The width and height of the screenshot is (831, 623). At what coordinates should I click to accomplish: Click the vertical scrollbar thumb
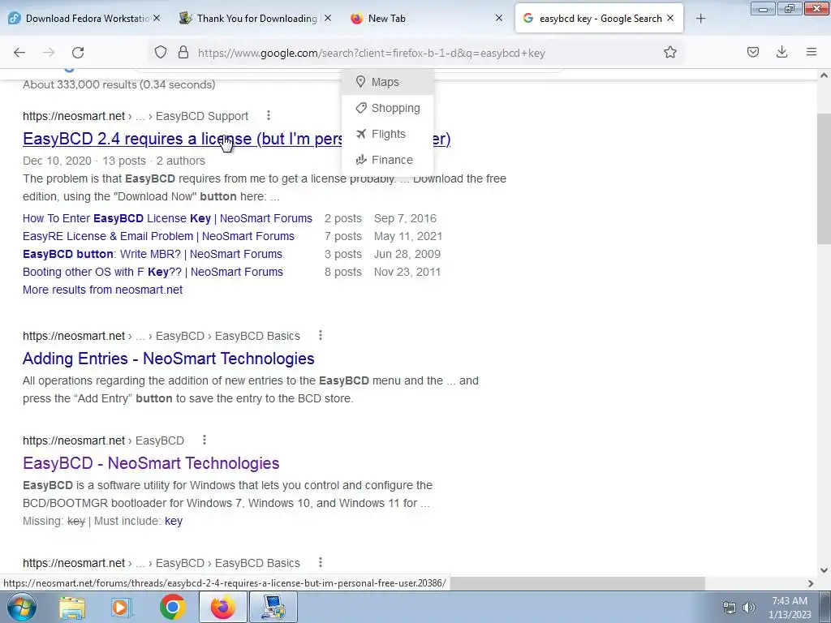click(x=824, y=178)
